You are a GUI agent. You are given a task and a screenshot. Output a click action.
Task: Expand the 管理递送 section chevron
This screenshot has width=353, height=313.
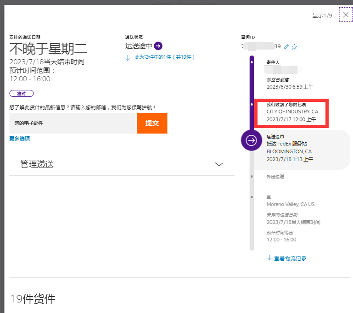pos(219,164)
